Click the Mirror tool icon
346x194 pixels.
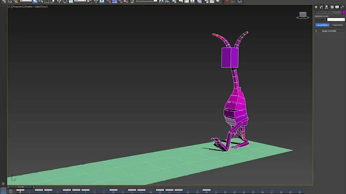(x=161, y=1)
